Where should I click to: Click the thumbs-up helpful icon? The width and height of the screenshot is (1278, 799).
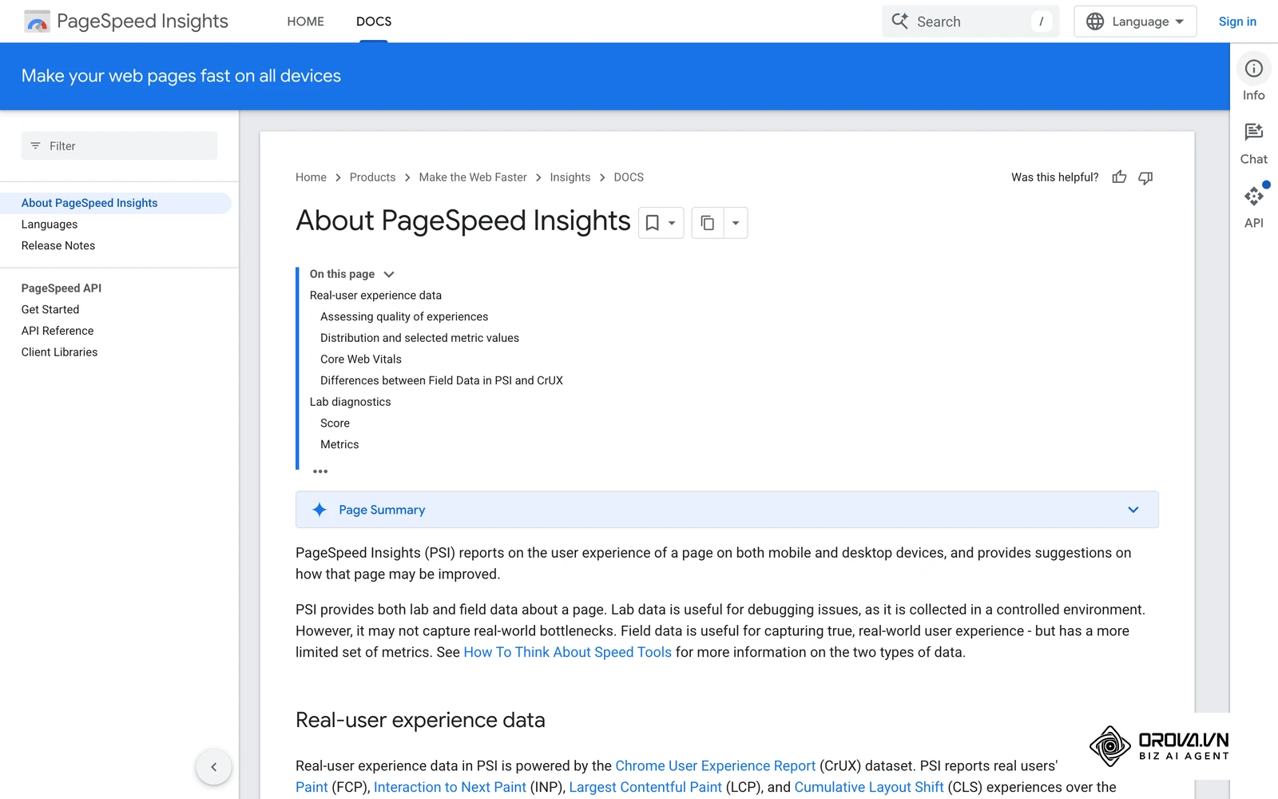tap(1119, 177)
